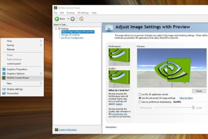Click the Quality sample thumbnail
208x139 pixels.
[119, 79]
